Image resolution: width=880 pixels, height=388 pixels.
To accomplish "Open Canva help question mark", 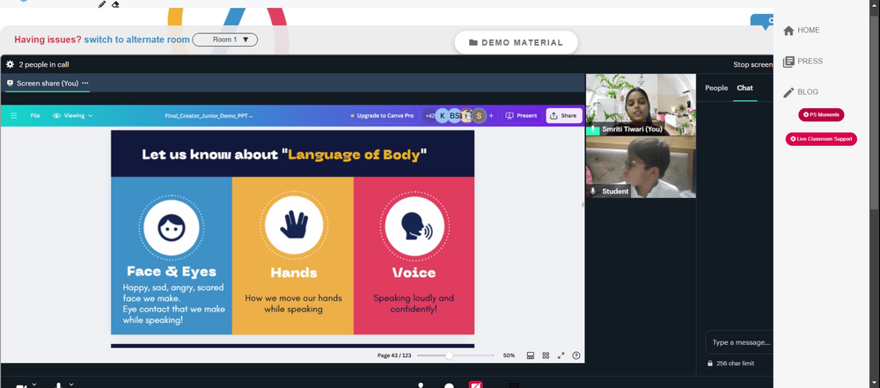I will 576,355.
